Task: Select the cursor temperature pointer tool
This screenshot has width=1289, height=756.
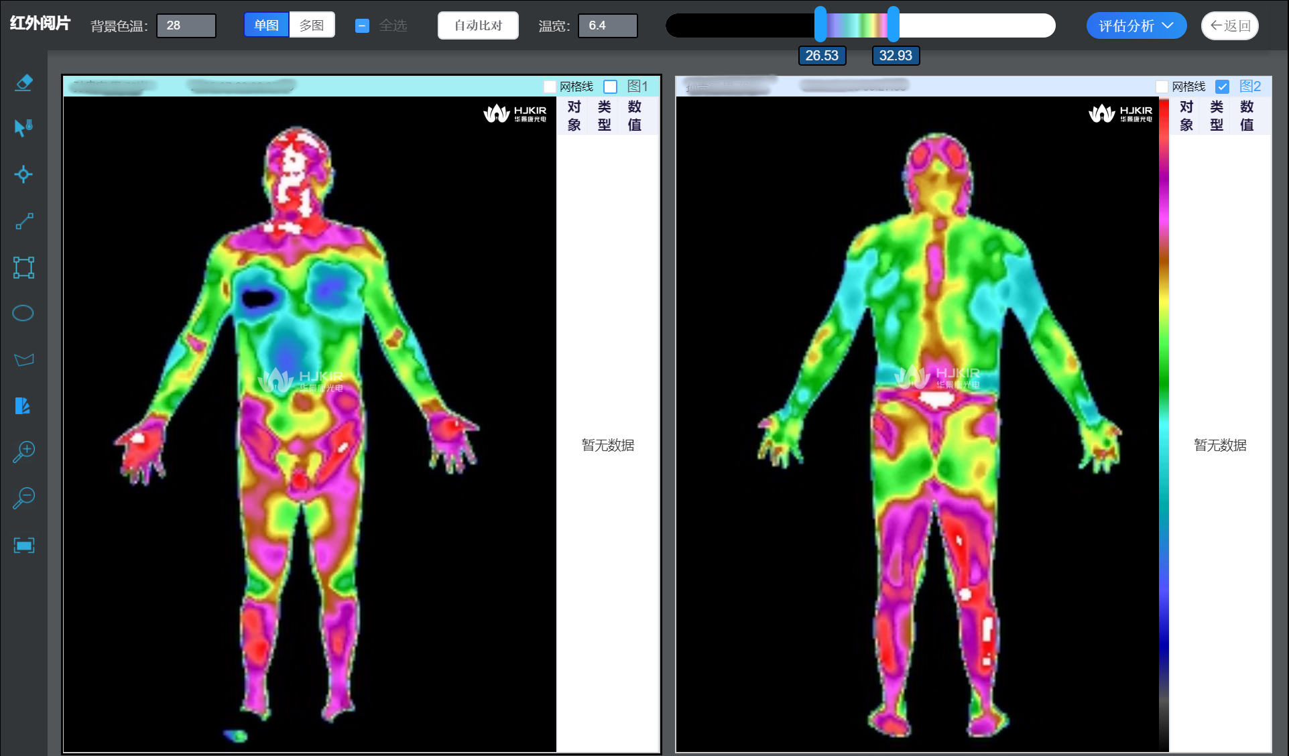Action: 23,127
